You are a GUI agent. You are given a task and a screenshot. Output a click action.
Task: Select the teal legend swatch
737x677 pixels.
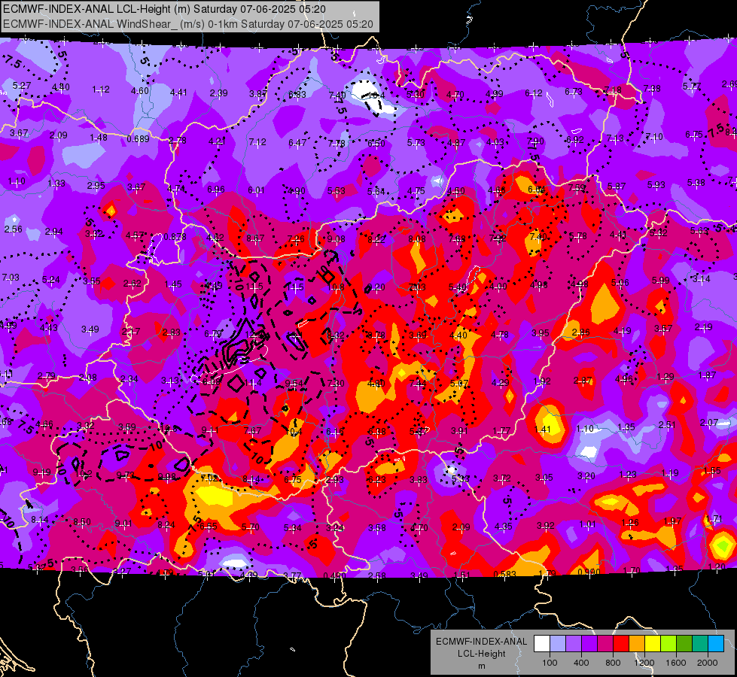(700, 644)
